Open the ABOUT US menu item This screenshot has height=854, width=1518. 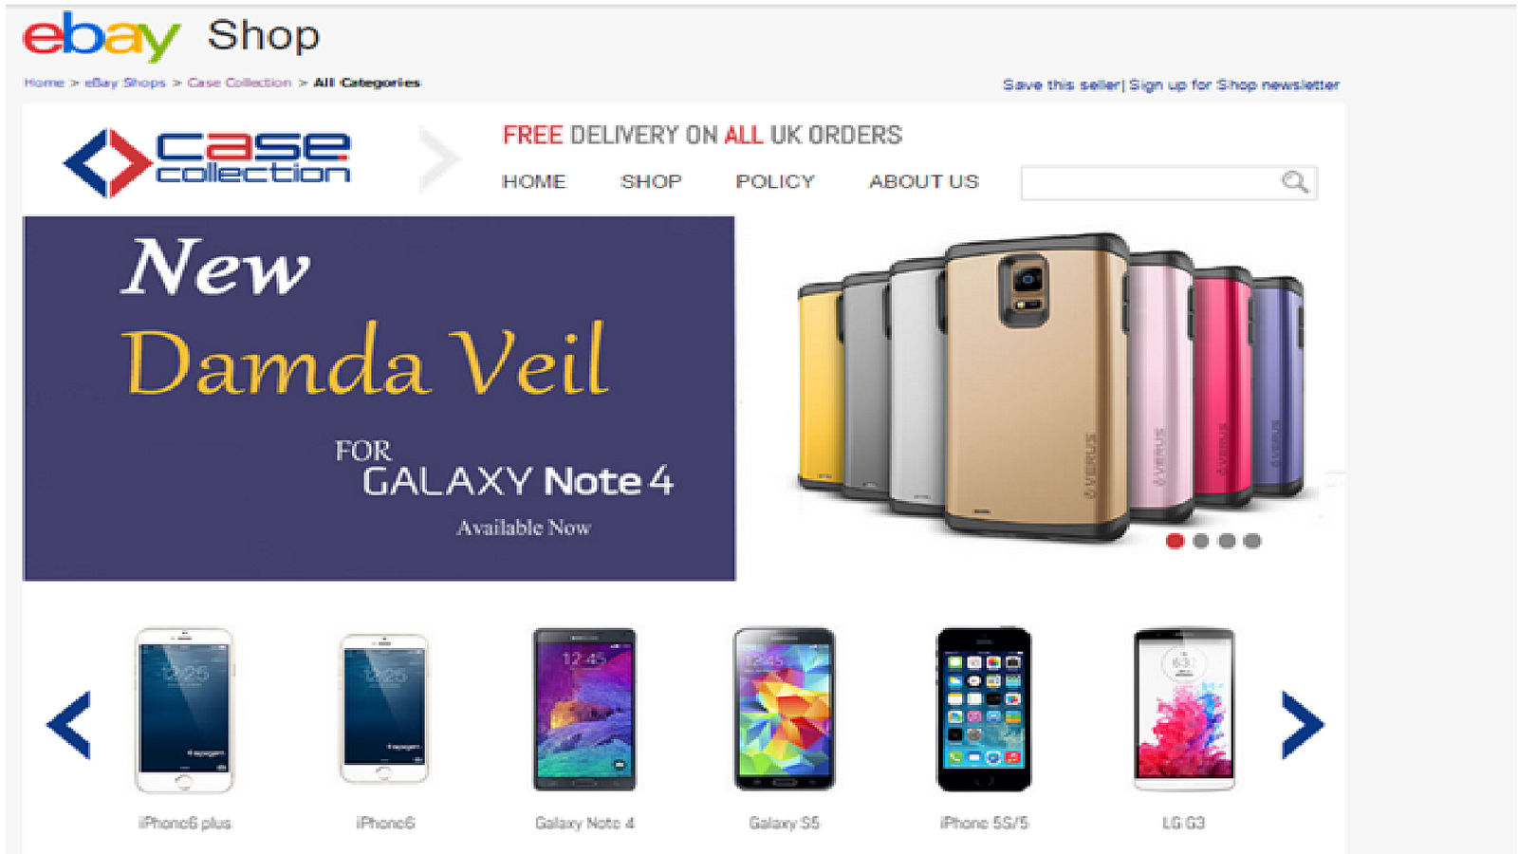924,181
